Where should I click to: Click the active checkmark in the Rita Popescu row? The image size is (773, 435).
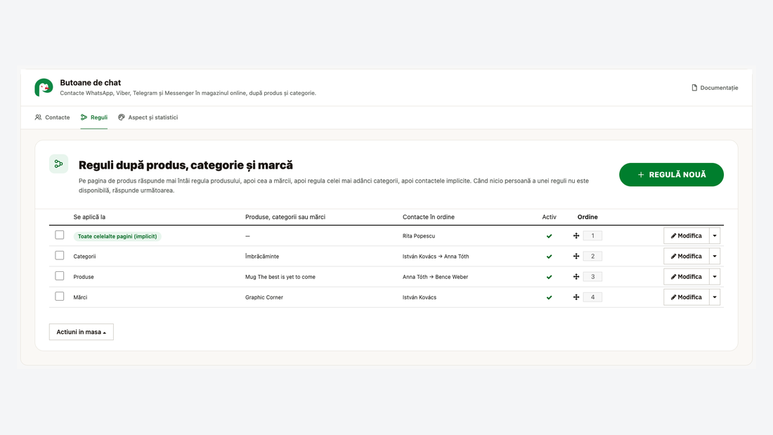click(x=550, y=236)
